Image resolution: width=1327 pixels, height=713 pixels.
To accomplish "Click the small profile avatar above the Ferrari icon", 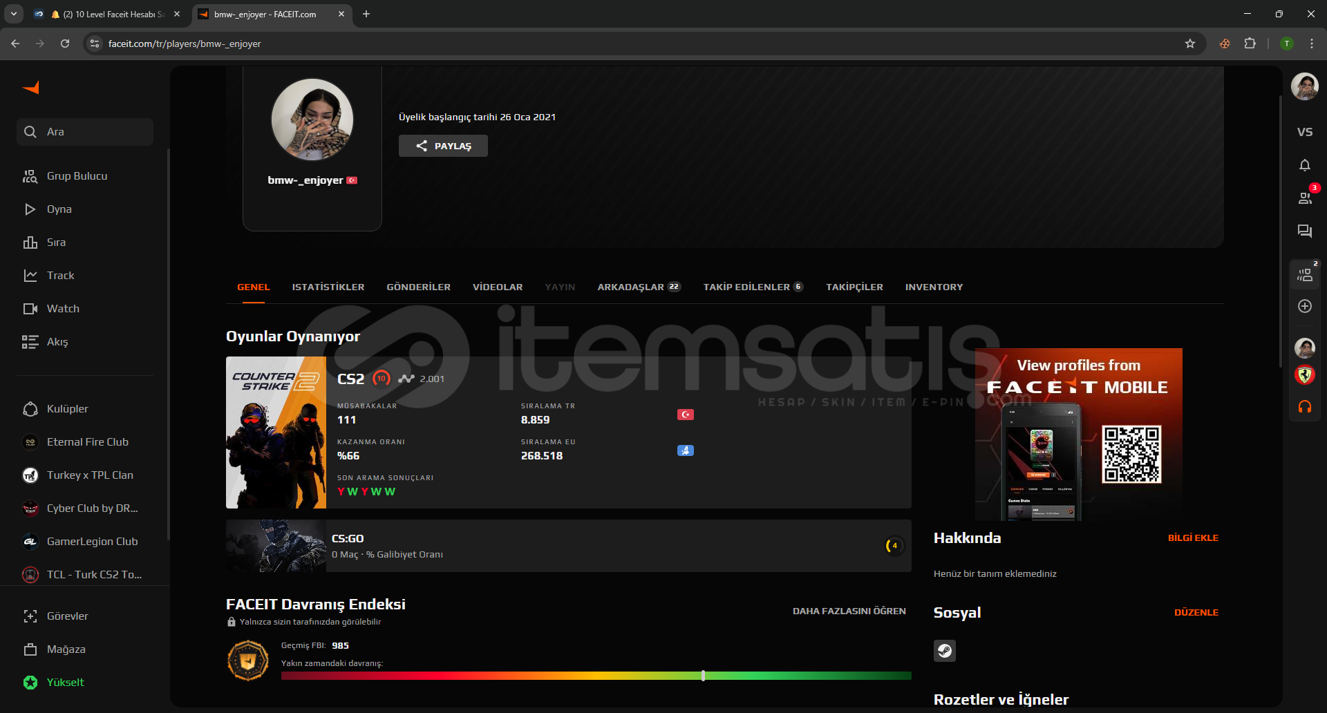I will 1305,348.
